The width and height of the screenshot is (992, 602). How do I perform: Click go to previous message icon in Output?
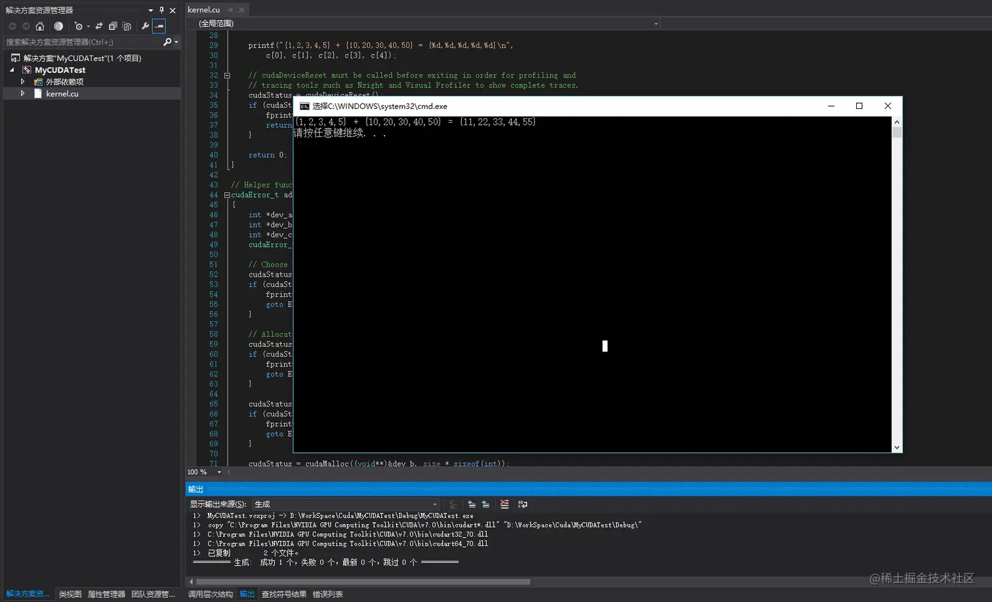pos(472,504)
